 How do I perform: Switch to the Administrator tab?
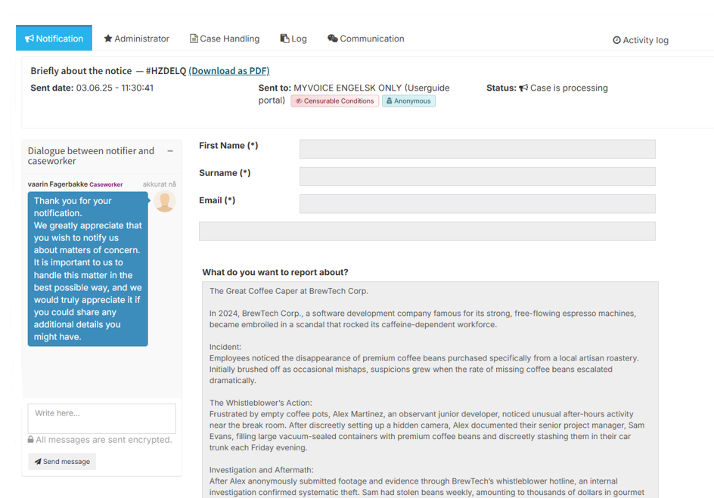click(x=136, y=39)
